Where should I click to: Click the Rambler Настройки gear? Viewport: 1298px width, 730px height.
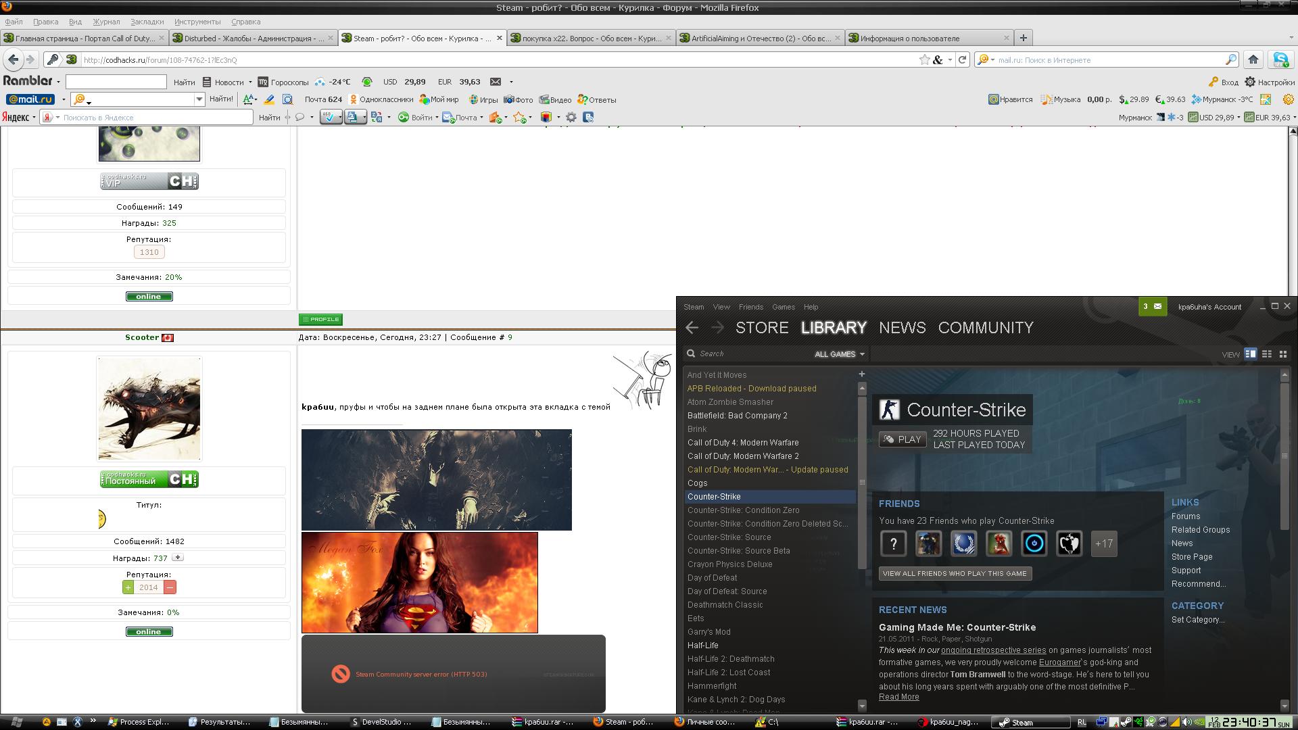pyautogui.click(x=1270, y=82)
